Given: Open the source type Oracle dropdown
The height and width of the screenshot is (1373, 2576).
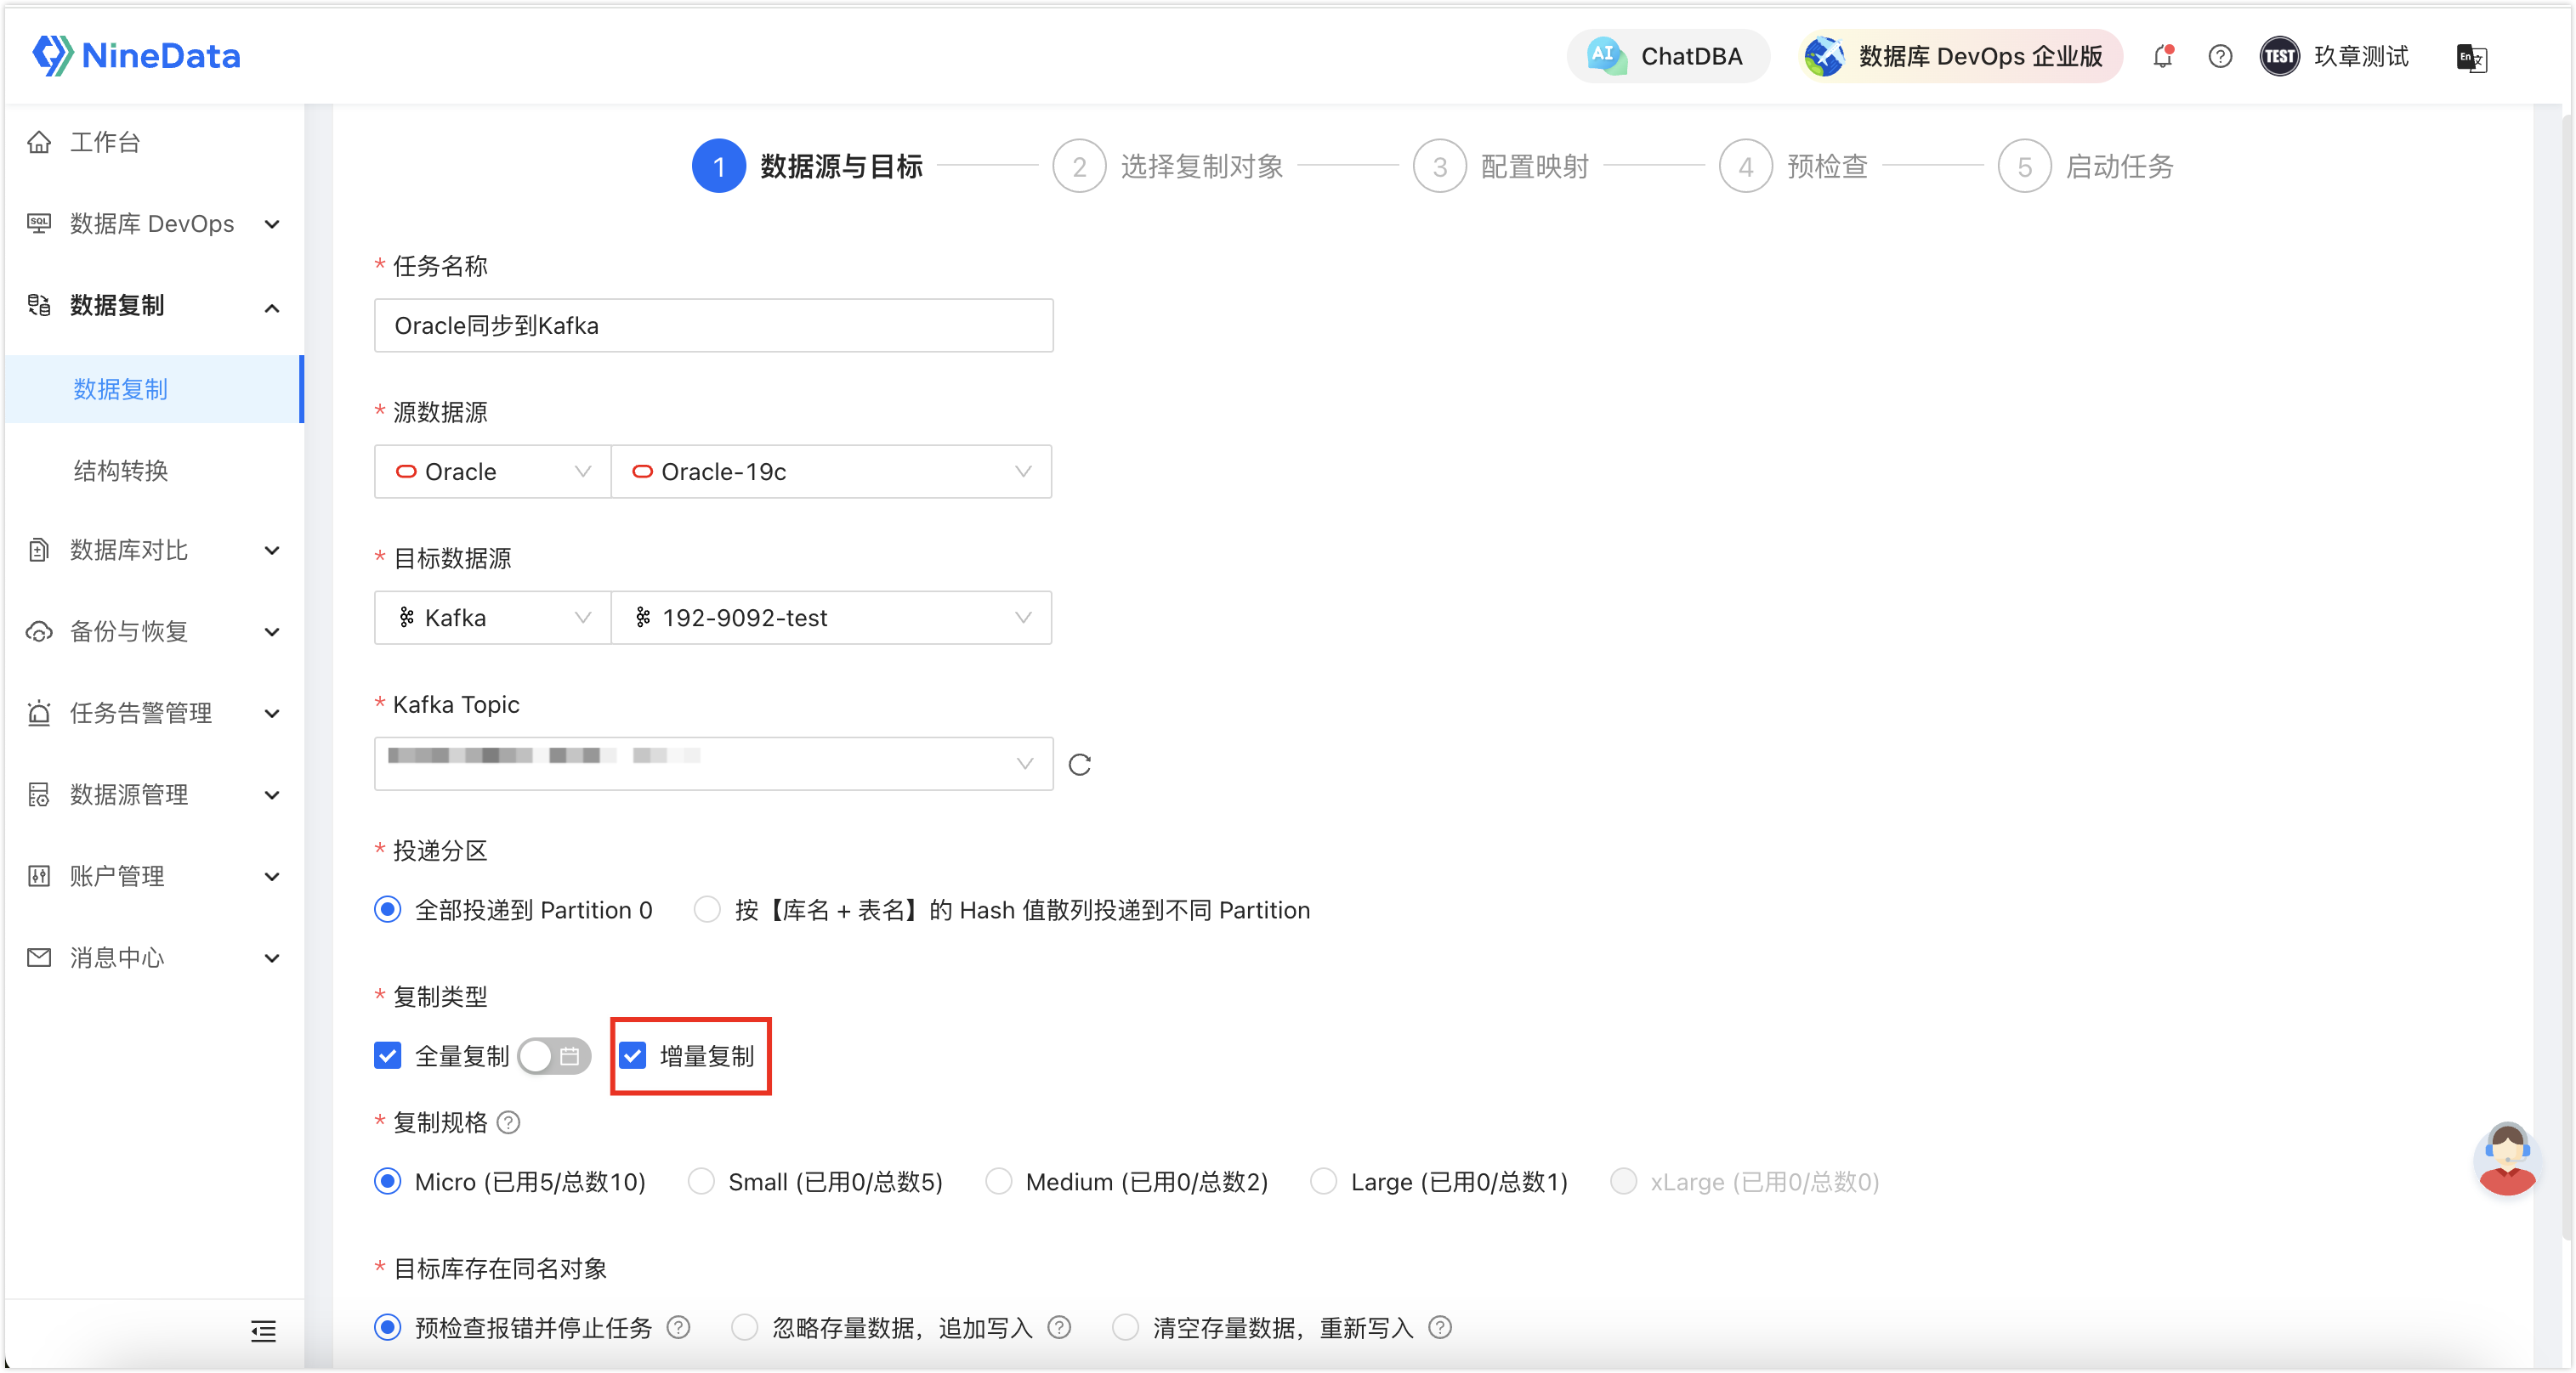Looking at the screenshot, I should coord(493,472).
